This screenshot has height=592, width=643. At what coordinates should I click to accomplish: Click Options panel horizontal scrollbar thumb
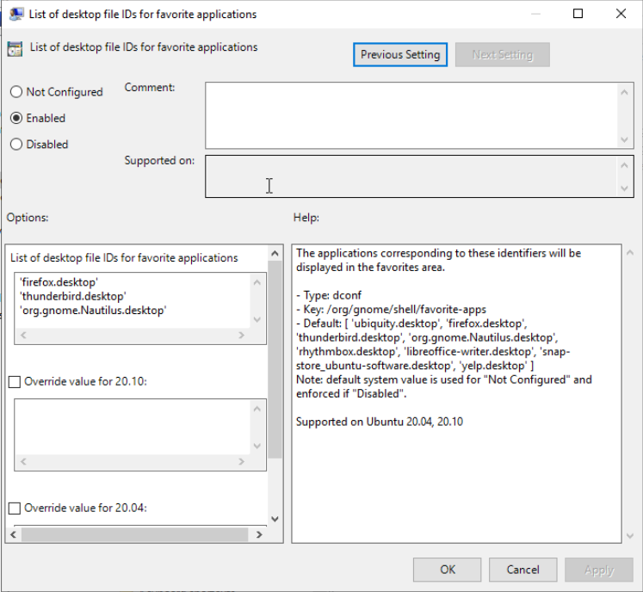[134, 534]
